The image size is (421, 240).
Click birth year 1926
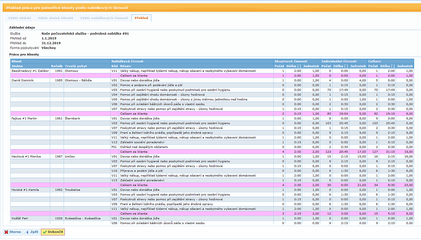click(x=59, y=218)
